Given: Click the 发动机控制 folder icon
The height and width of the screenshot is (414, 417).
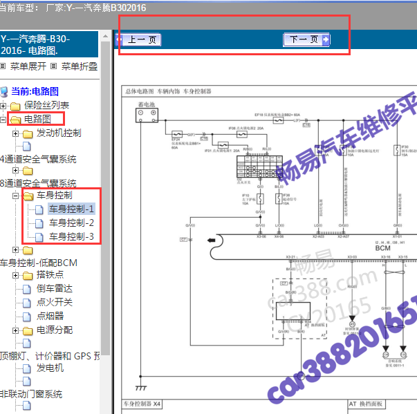Looking at the screenshot, I should coord(28,134).
